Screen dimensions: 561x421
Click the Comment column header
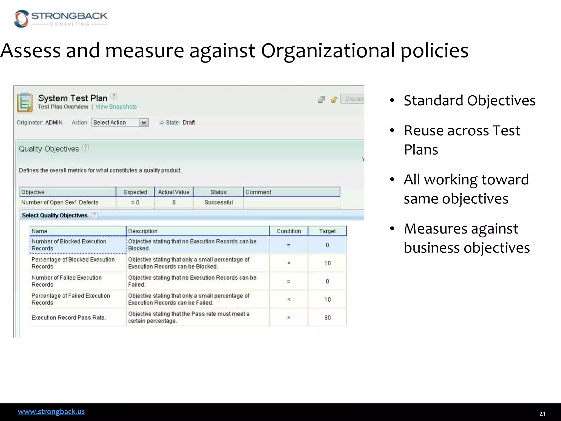tap(292, 192)
